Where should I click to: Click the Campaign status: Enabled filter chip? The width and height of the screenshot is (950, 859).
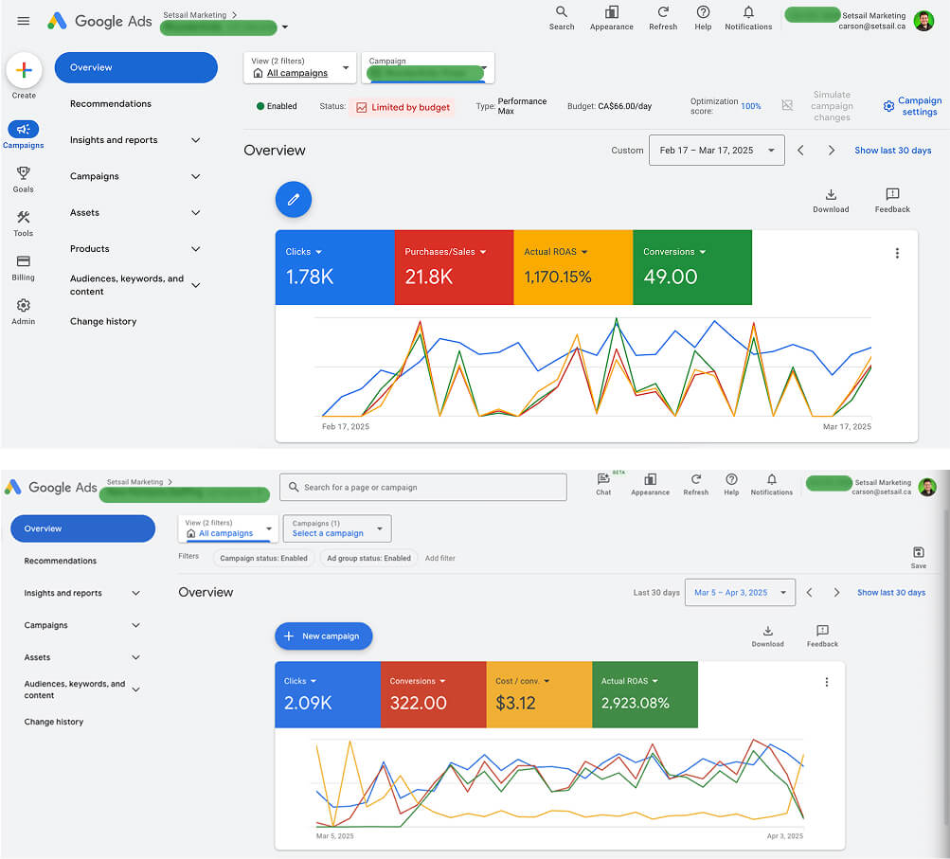point(263,558)
